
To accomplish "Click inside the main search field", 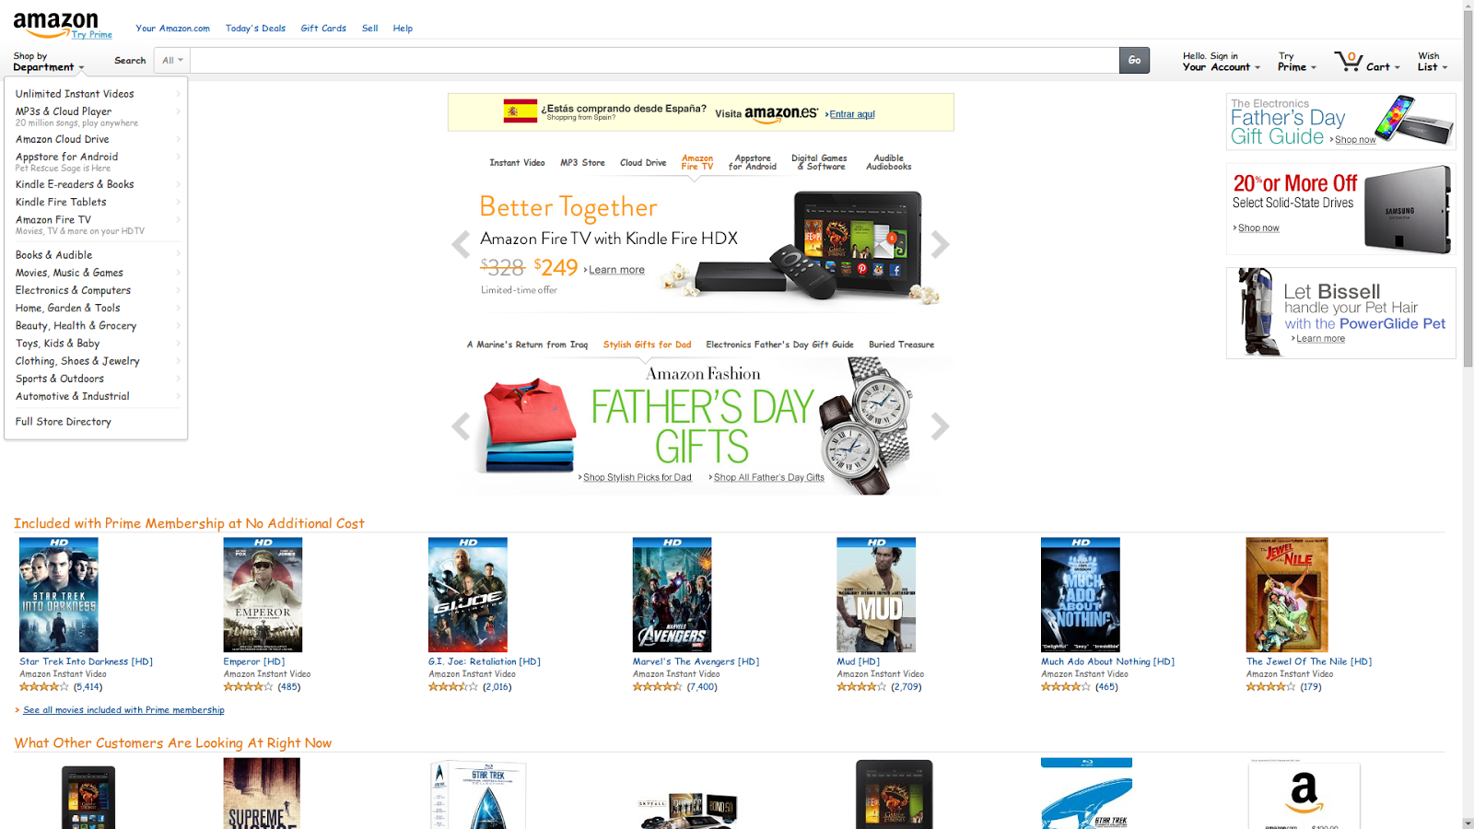I will tap(654, 60).
